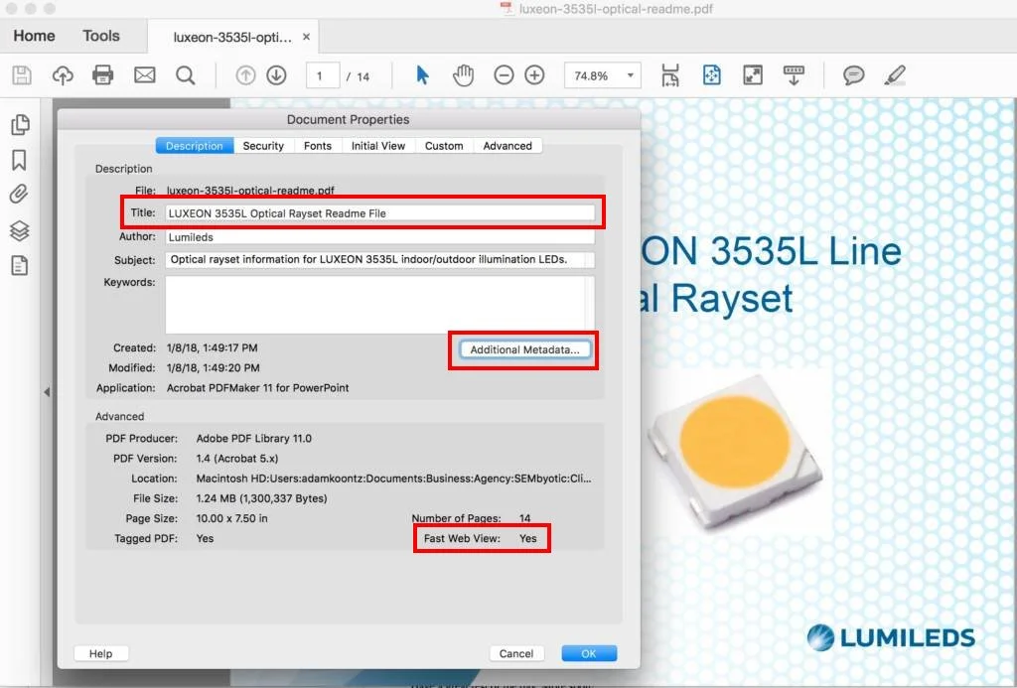Image resolution: width=1017 pixels, height=688 pixels.
Task: Expand the left navigation pane arrow
Action: tap(47, 392)
